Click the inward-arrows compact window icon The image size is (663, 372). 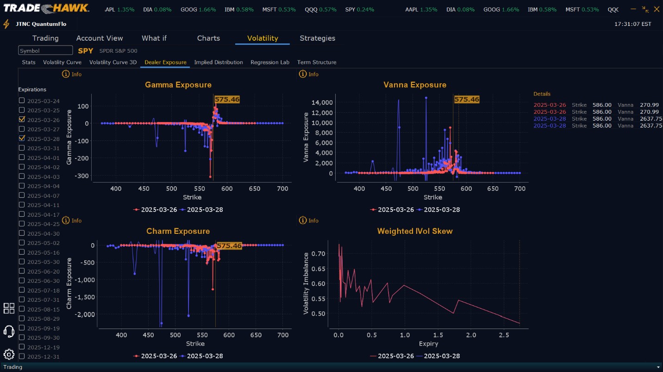646,9
